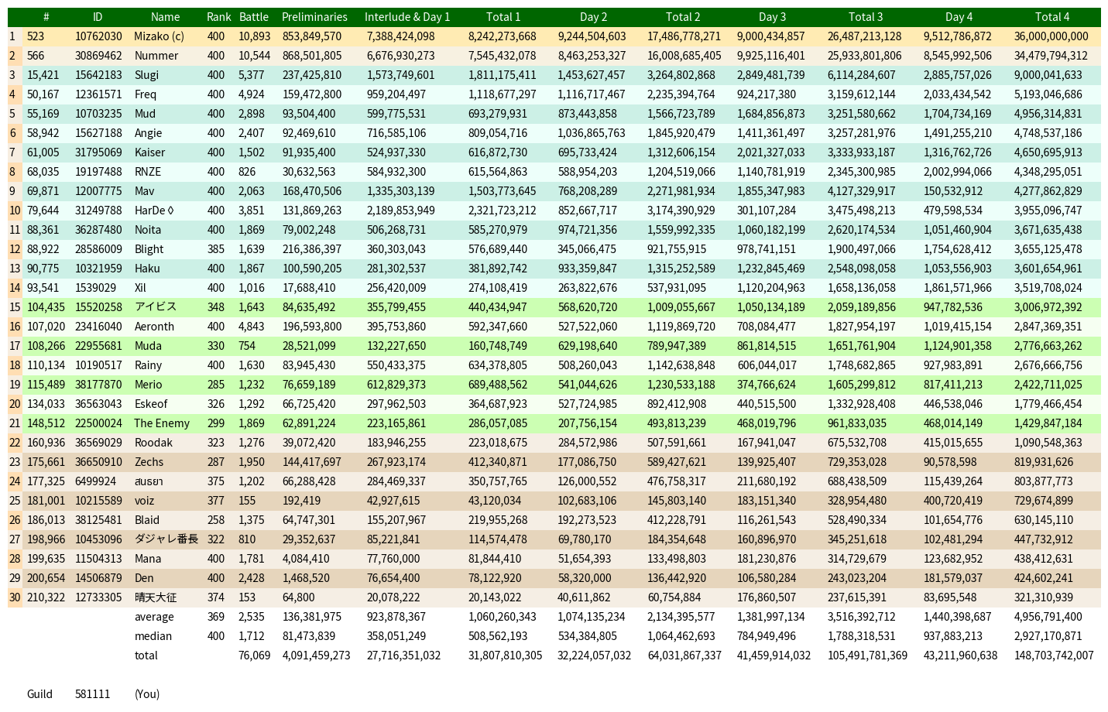Click the total Battle cell 76,069
Image resolution: width=1108 pixels, height=712 pixels.
[x=255, y=656]
